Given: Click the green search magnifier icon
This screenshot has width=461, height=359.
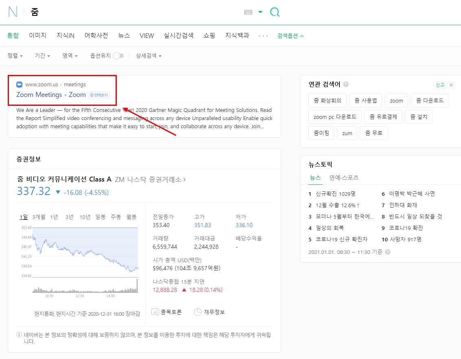Looking at the screenshot, I should 275,12.
